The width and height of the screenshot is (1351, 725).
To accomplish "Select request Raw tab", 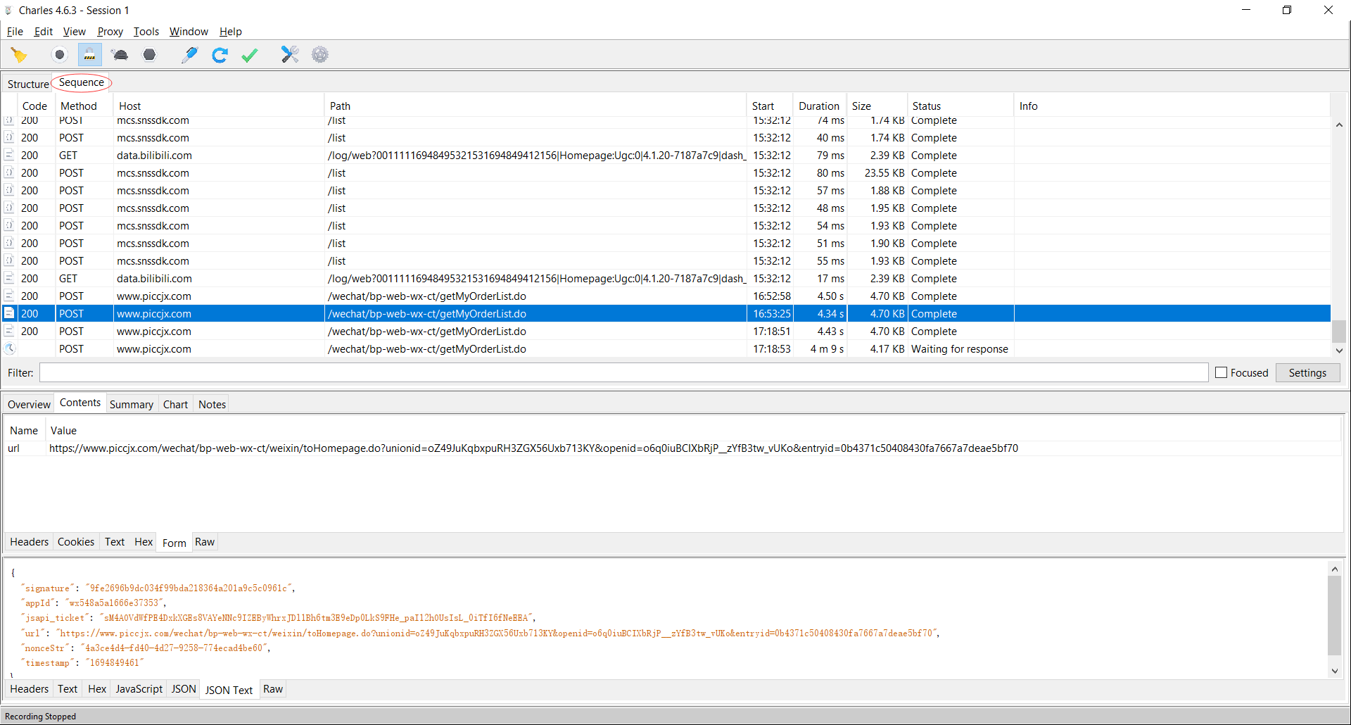I will tap(205, 542).
